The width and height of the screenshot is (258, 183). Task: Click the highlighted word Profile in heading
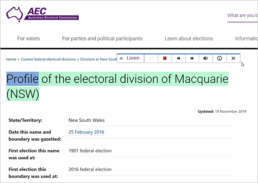22,79
